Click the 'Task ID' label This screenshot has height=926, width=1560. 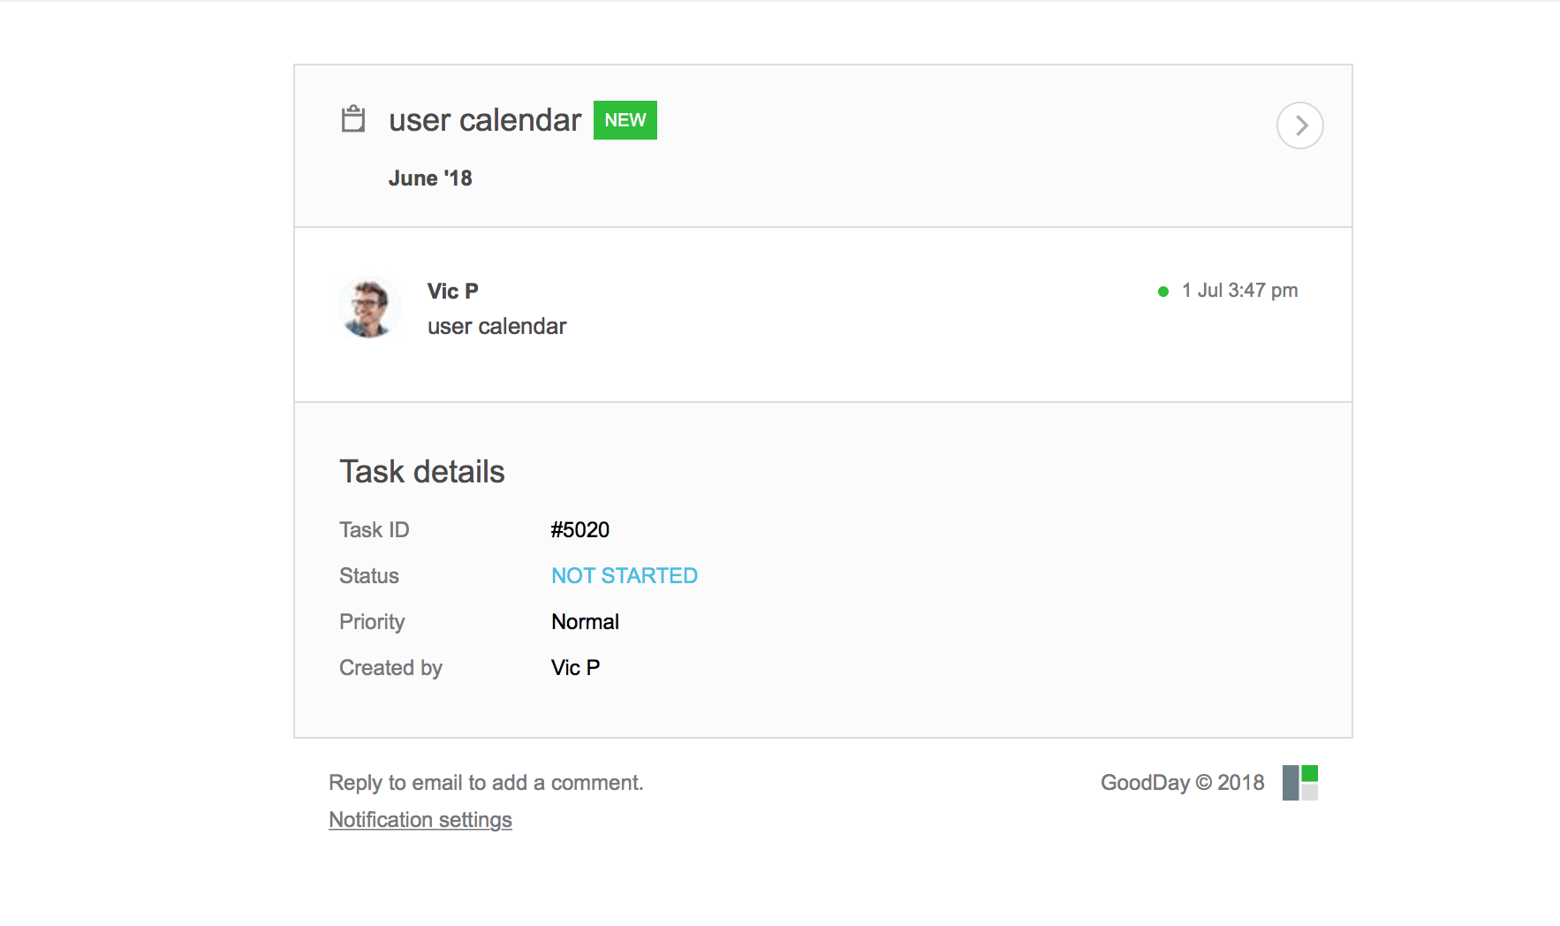(x=375, y=530)
